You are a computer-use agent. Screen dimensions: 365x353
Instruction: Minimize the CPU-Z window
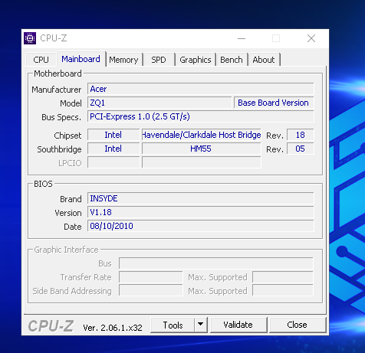tap(242, 38)
